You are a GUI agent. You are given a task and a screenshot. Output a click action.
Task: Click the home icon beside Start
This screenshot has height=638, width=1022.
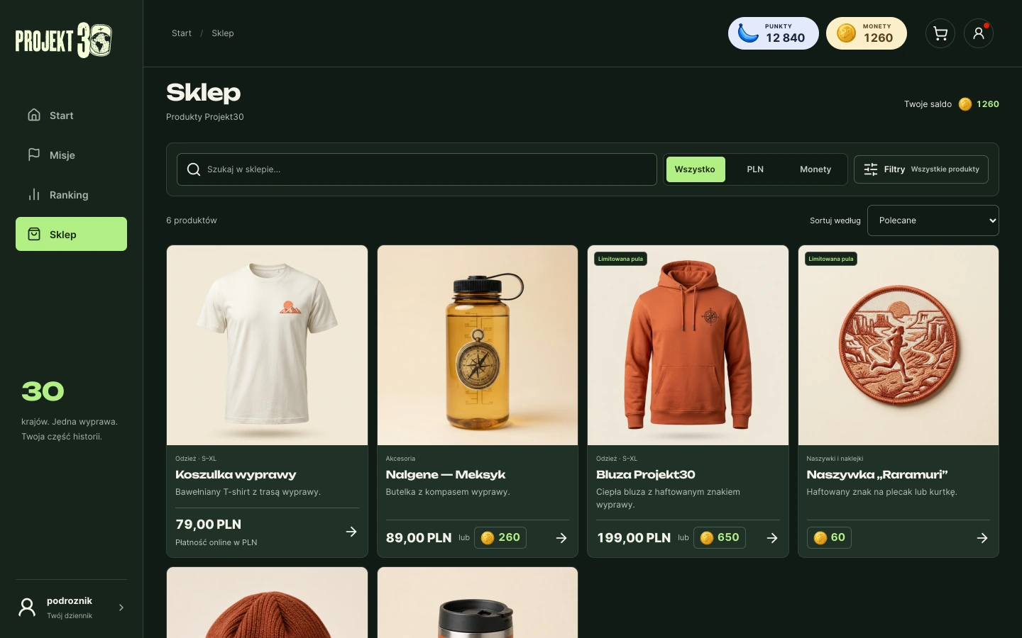(x=34, y=115)
